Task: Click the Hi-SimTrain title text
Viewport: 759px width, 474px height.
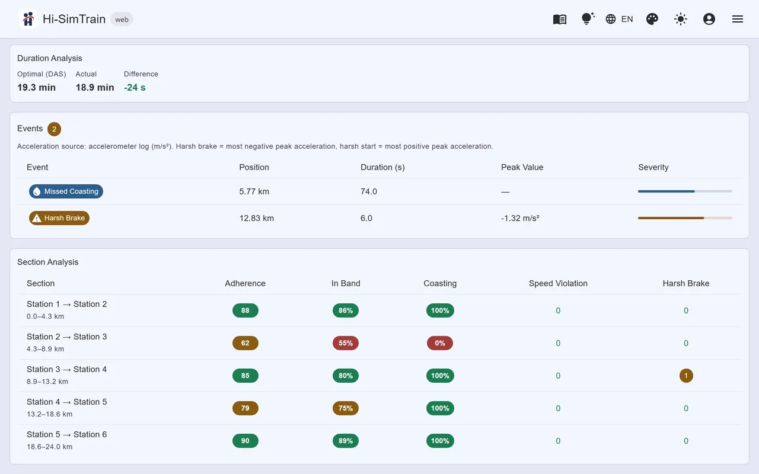Action: [74, 19]
